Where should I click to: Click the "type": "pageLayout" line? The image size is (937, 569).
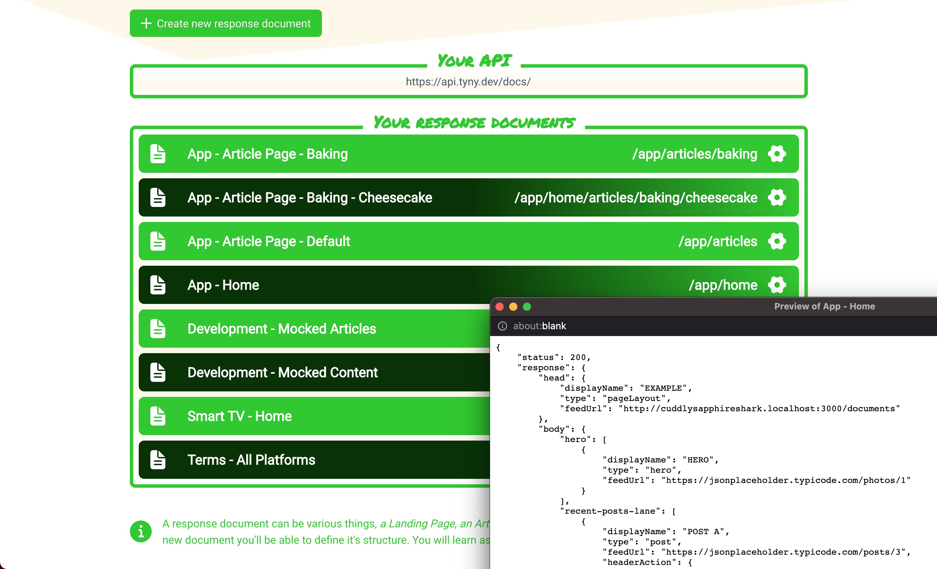tap(615, 398)
